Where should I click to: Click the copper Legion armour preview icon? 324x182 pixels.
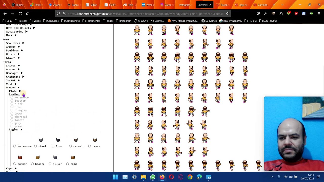[20, 157]
